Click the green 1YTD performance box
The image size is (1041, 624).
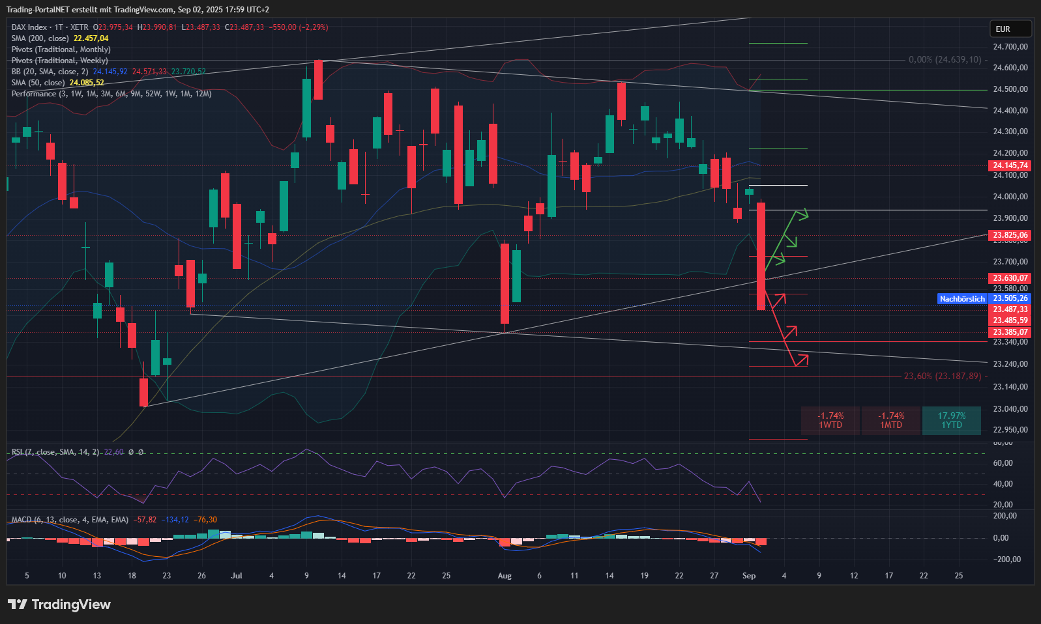pos(951,420)
